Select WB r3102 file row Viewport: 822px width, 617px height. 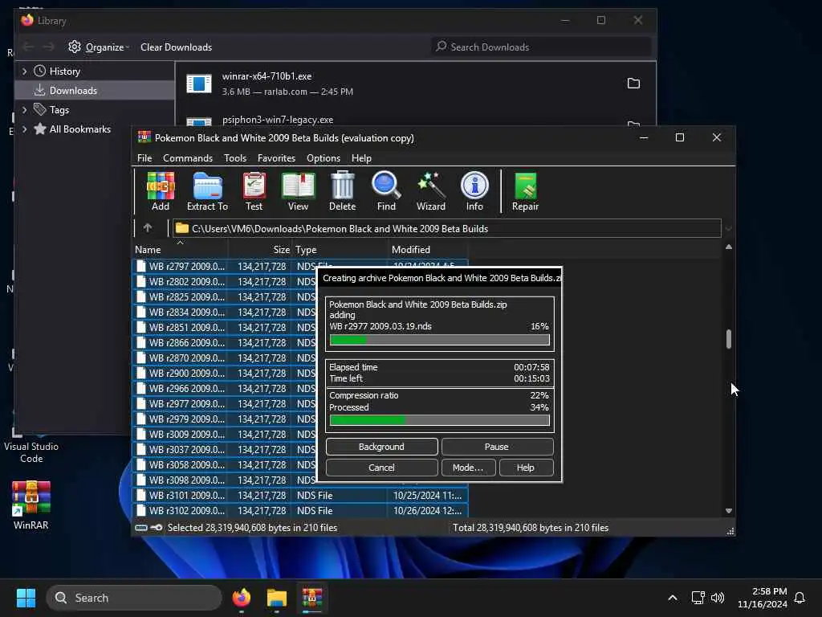[x=300, y=510]
